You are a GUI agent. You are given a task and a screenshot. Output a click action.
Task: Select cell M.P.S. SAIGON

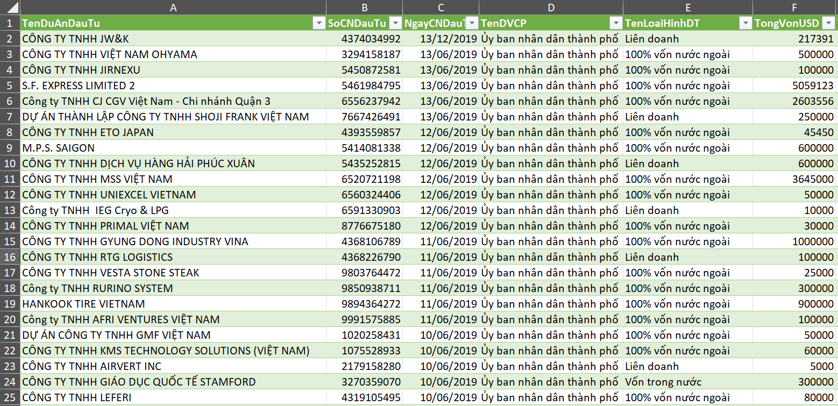(x=173, y=148)
